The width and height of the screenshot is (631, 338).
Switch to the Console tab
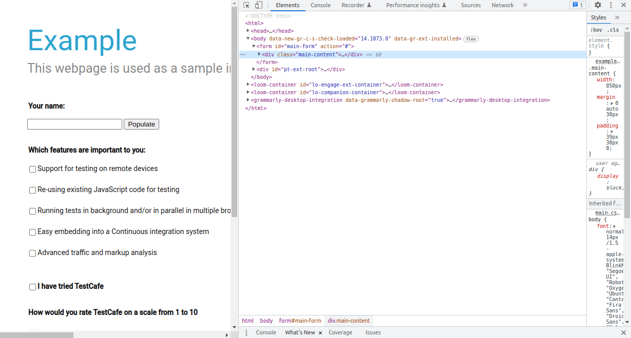(x=320, y=5)
